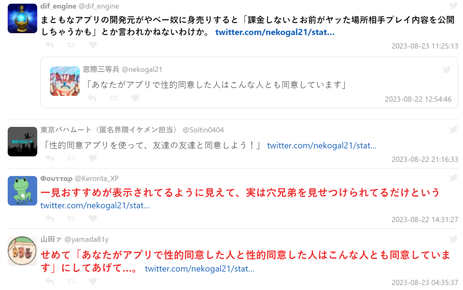Reply to yamada81y's tweet

(x=49, y=281)
